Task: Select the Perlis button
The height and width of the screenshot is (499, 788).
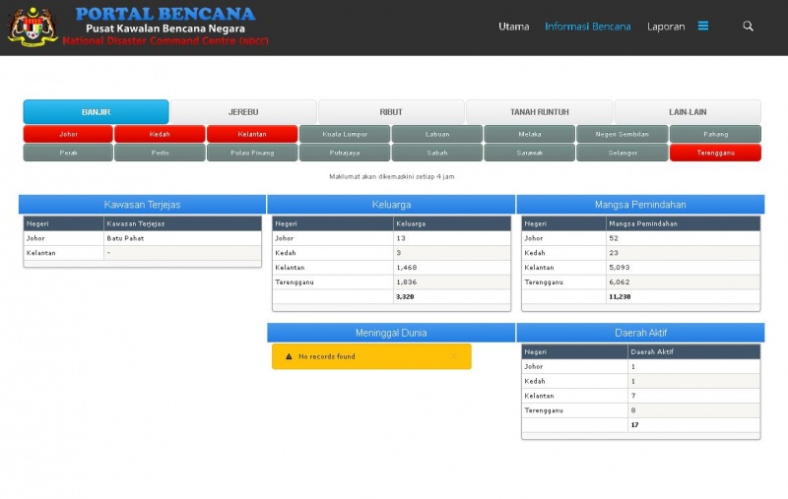Action: (x=160, y=153)
